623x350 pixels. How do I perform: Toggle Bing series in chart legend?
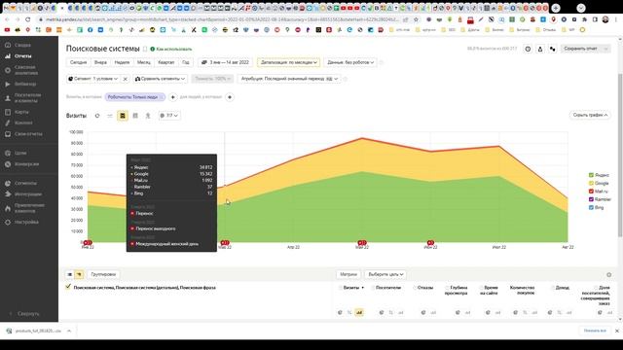point(596,207)
